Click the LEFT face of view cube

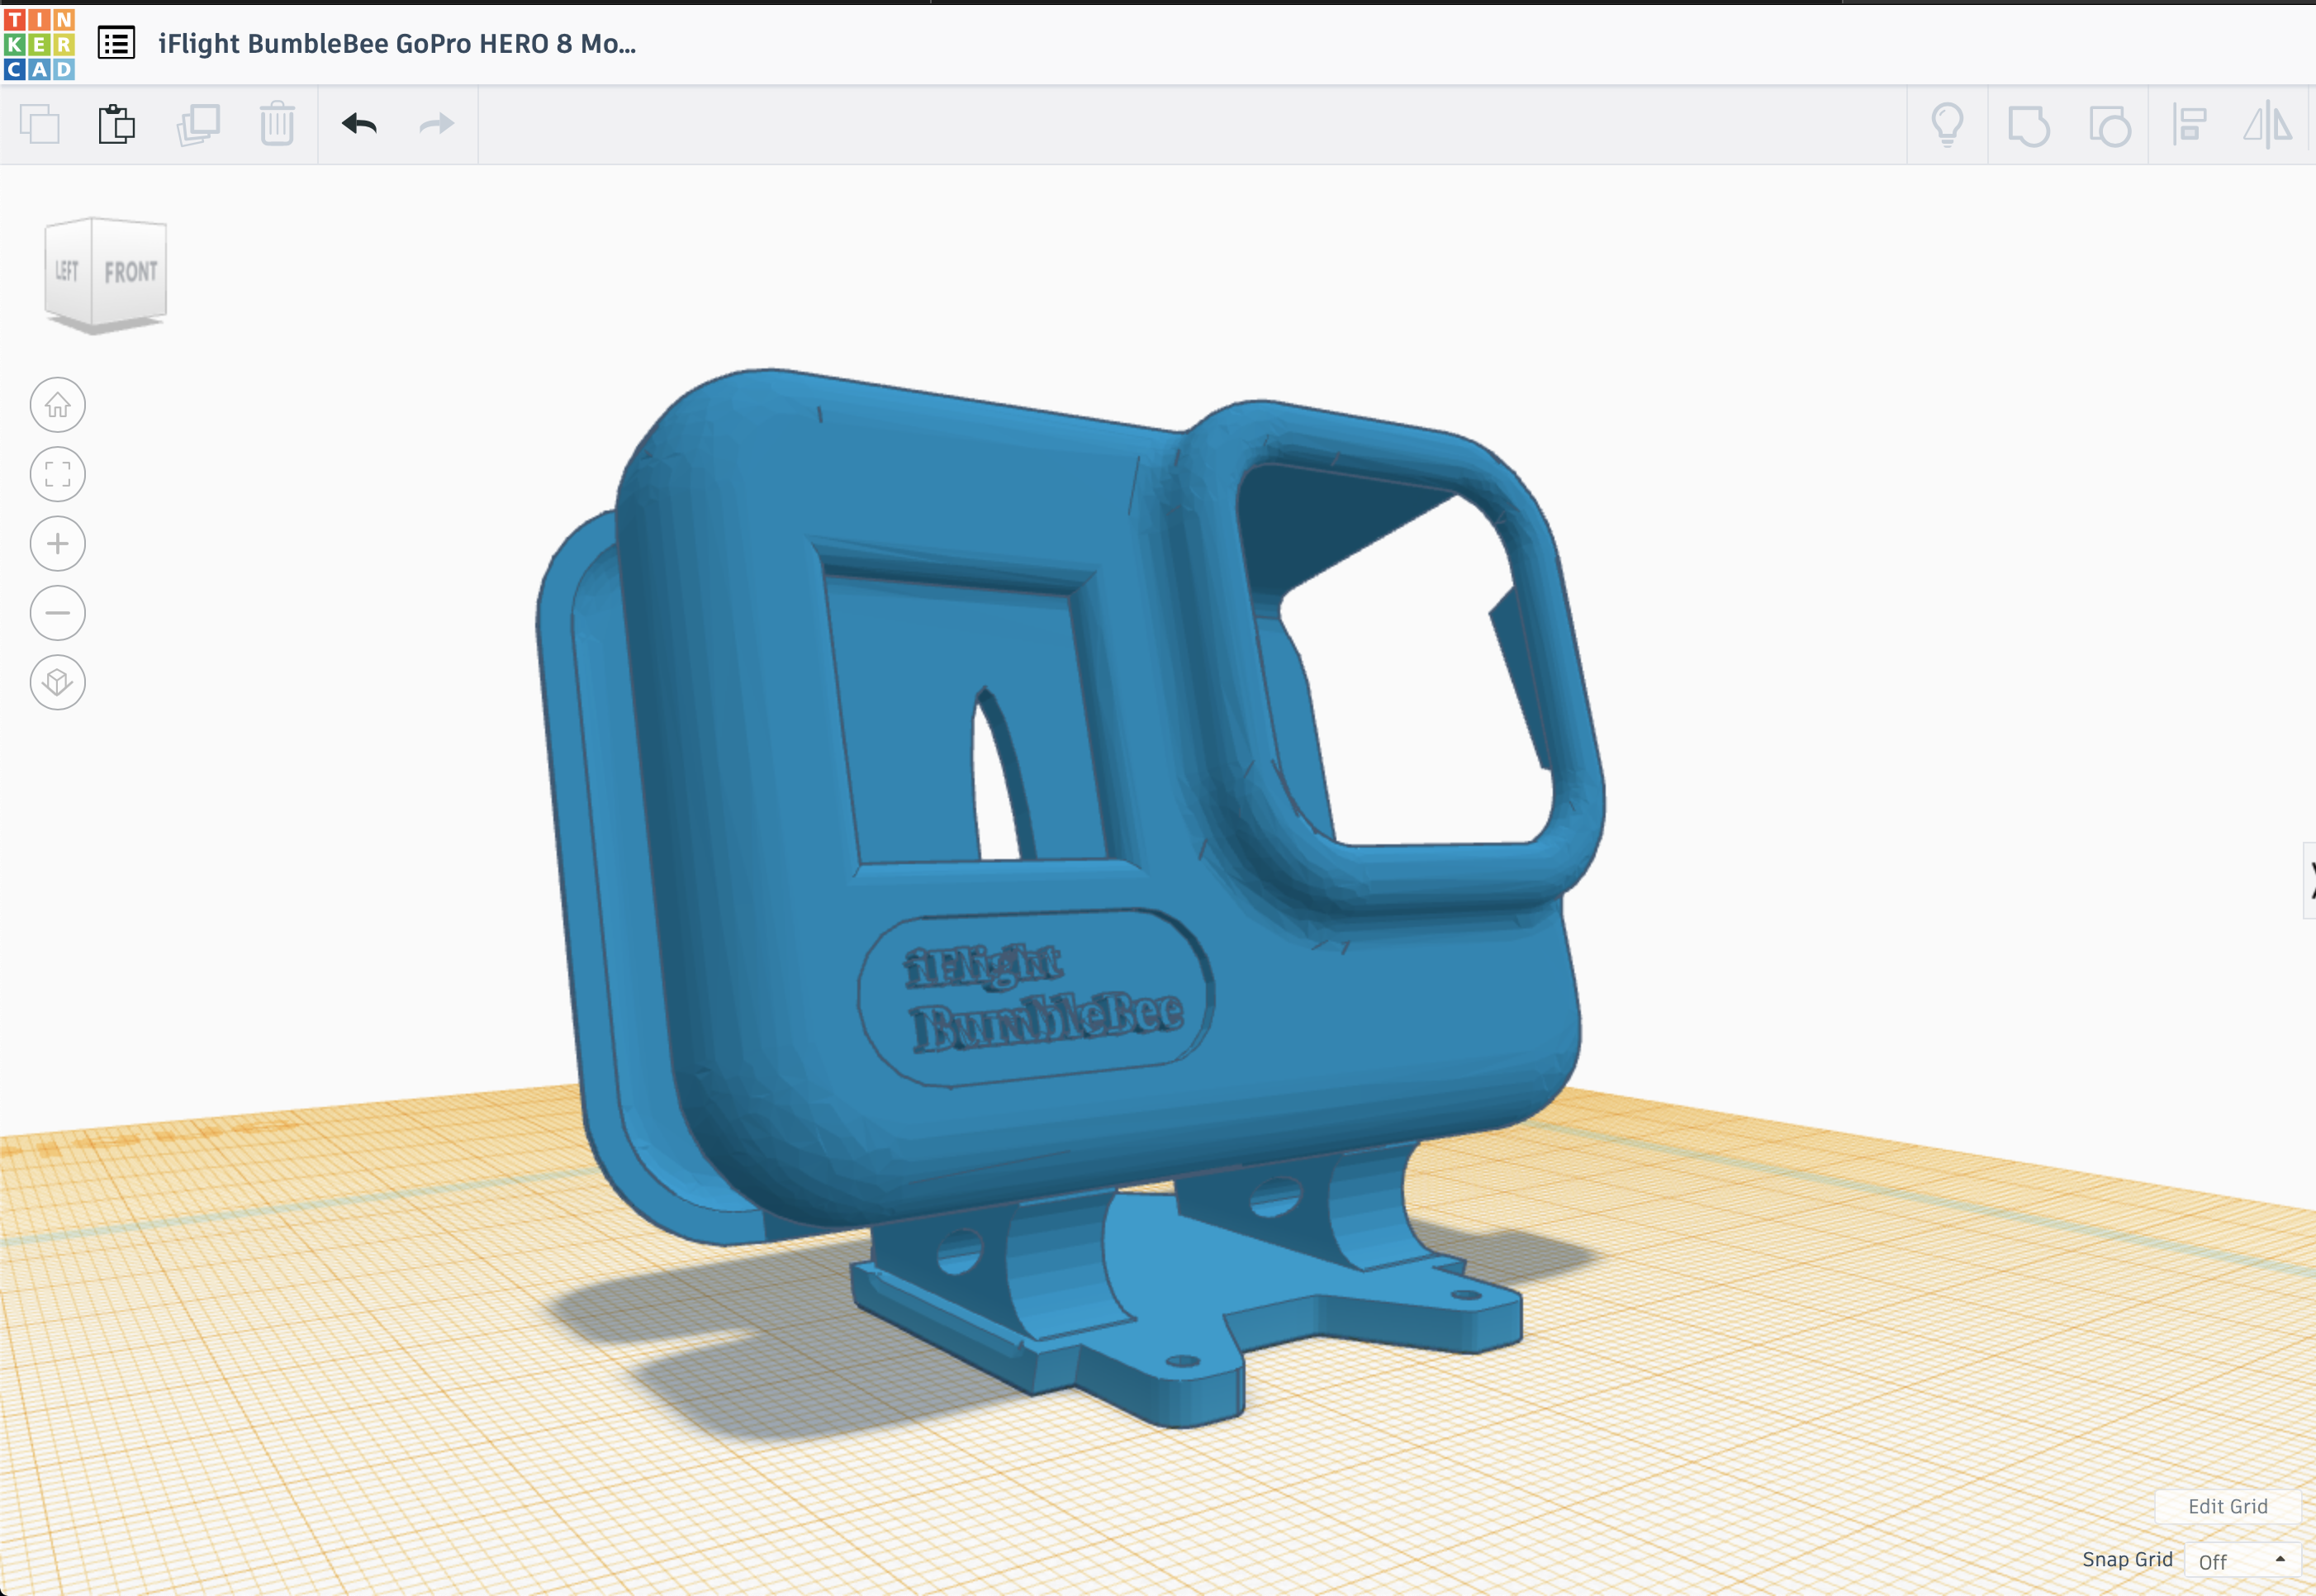click(68, 270)
